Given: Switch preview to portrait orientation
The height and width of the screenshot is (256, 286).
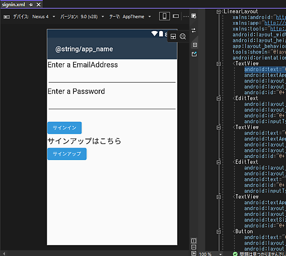Looking at the screenshot, I should coord(164,16).
